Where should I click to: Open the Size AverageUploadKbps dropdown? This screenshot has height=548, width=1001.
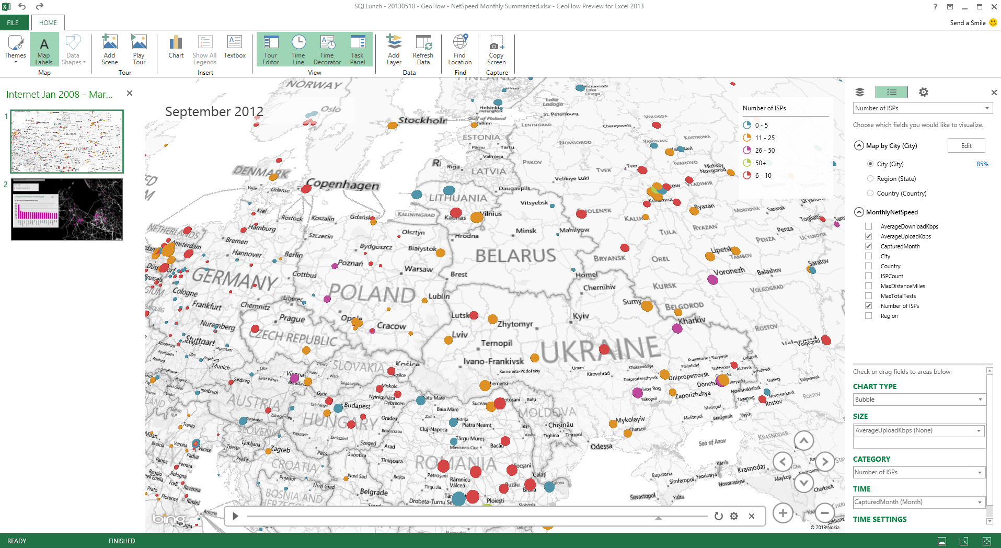click(919, 430)
